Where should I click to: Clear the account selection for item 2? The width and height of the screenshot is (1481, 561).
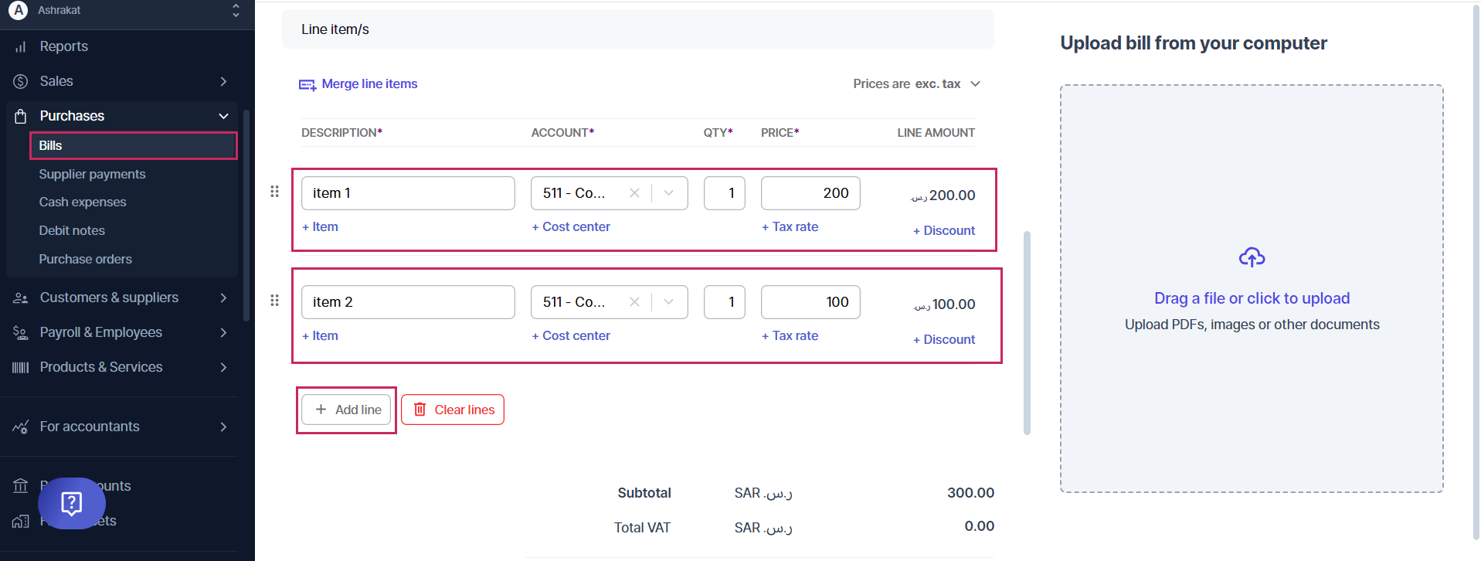pos(634,302)
